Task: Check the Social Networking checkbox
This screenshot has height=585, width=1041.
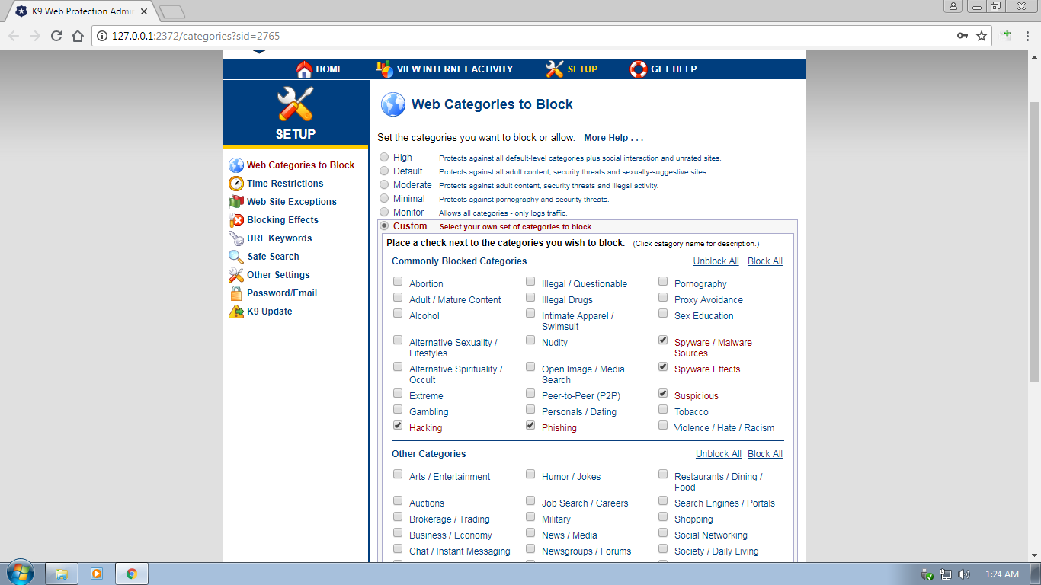Action: pos(663,532)
